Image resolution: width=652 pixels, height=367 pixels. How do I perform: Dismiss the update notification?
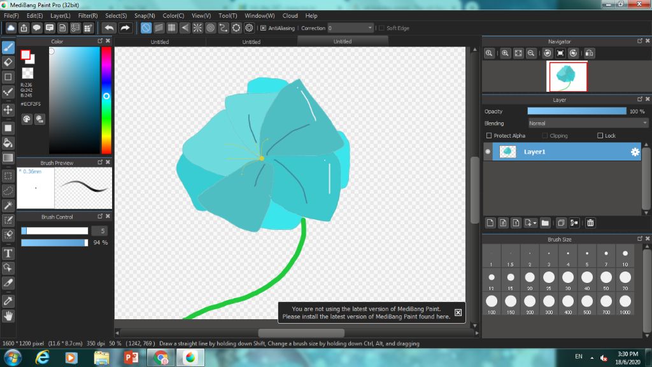(x=458, y=312)
